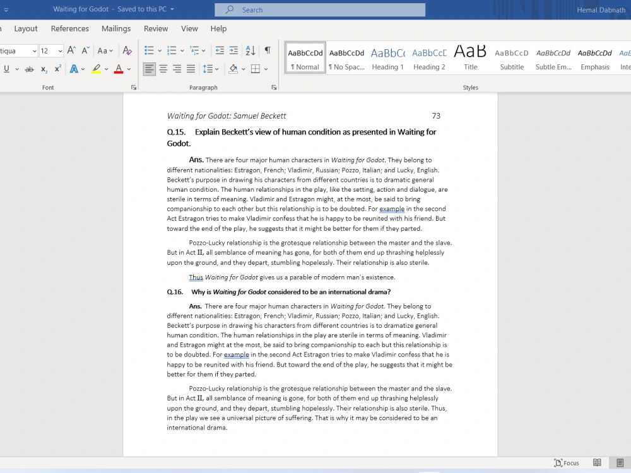Increase font size with Grow Font icon
This screenshot has height=473, width=631.
coord(71,50)
